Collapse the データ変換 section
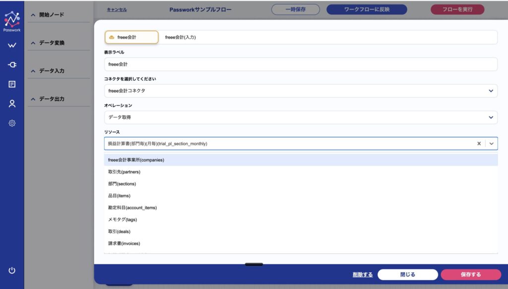The width and height of the screenshot is (508, 289). tap(33, 43)
